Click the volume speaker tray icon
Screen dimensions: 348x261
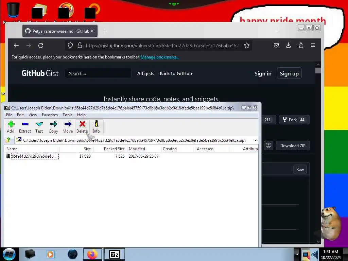click(x=314, y=254)
